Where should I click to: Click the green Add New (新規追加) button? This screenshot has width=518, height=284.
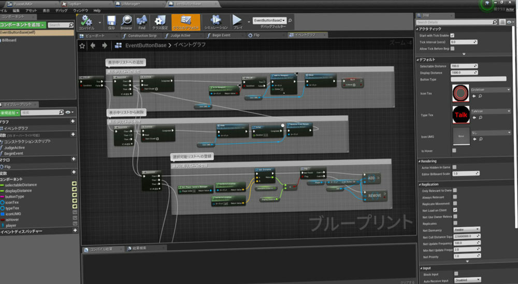click(x=10, y=112)
